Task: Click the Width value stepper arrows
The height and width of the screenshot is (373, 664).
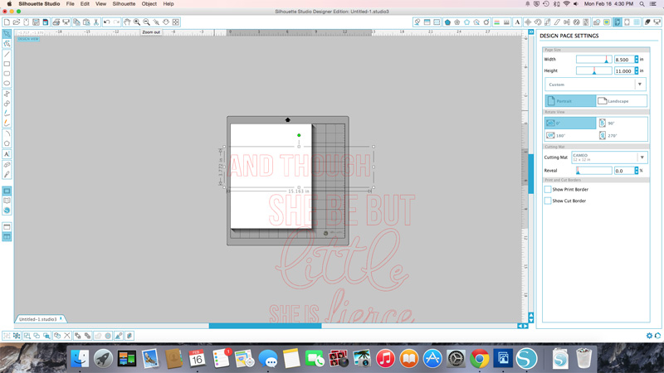Action: (637, 59)
